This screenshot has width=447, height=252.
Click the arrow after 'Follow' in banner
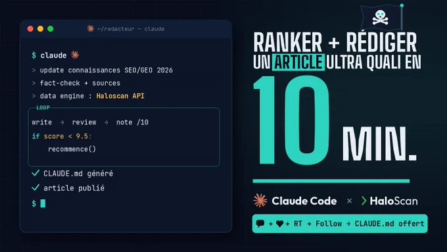(x=348, y=224)
